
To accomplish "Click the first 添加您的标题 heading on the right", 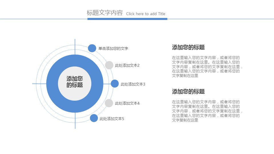I will (x=188, y=47).
